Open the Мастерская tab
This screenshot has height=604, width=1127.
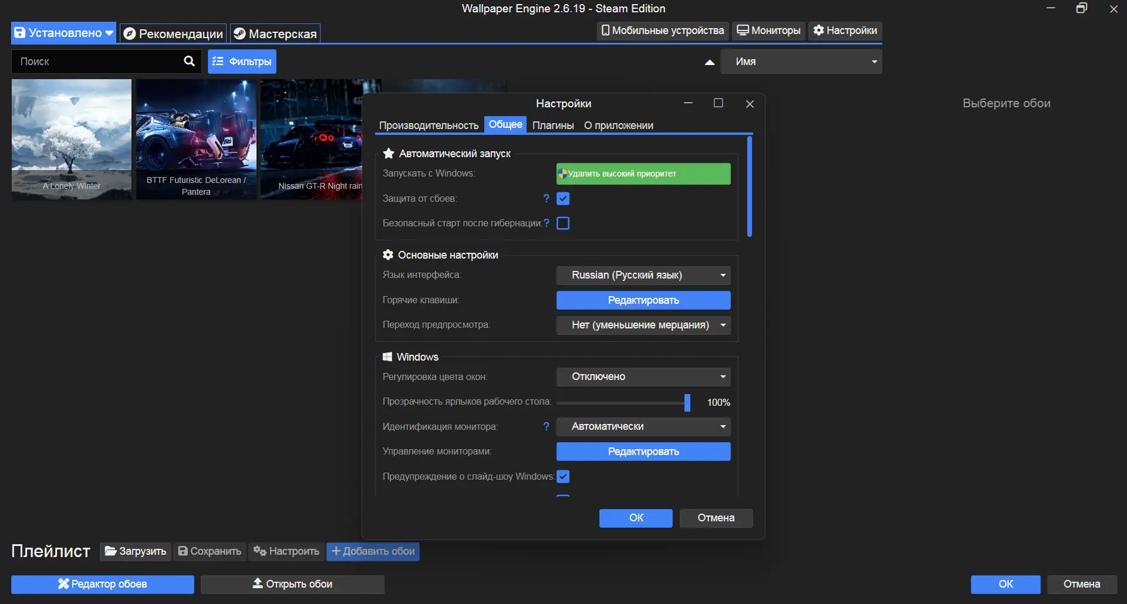[x=275, y=33]
